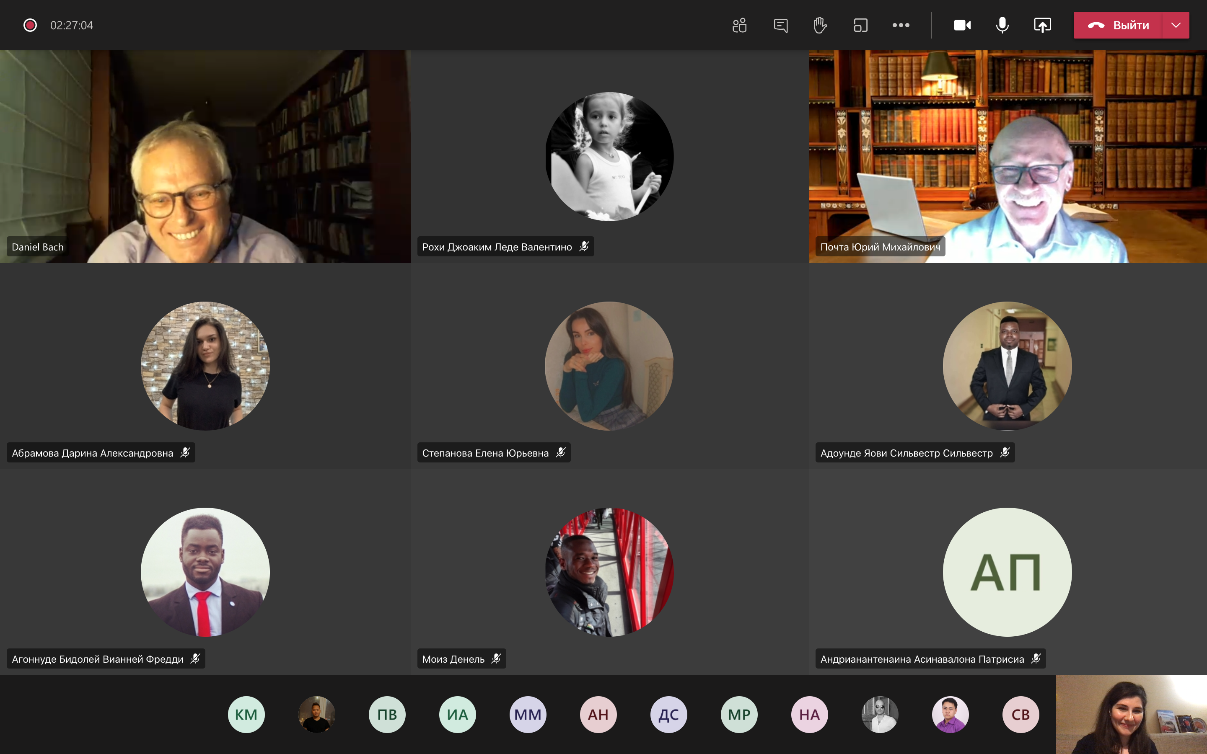Image resolution: width=1207 pixels, height=754 pixels.
Task: Click the self-view video preview
Action: [x=1131, y=715]
